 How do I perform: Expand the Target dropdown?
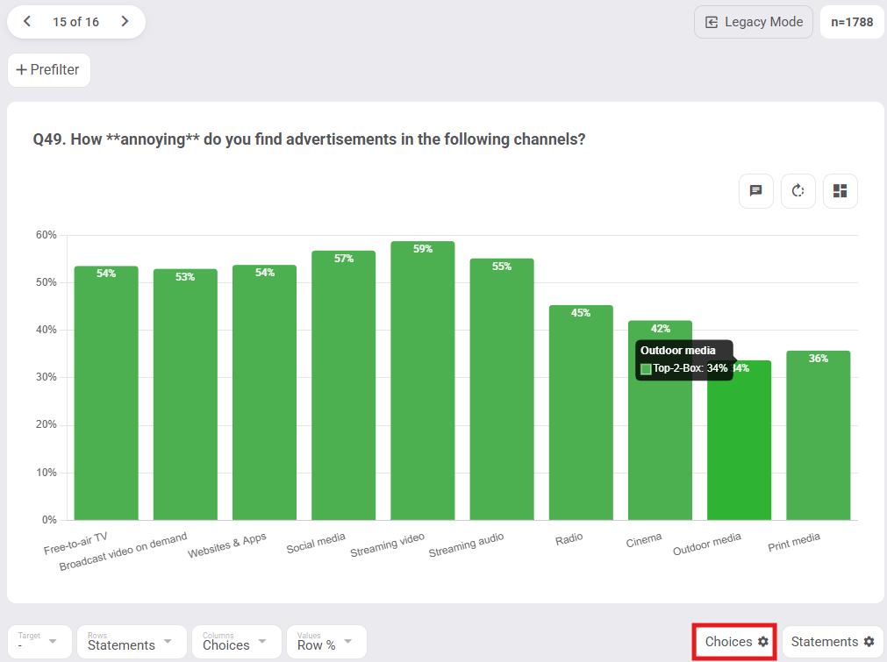[39, 642]
